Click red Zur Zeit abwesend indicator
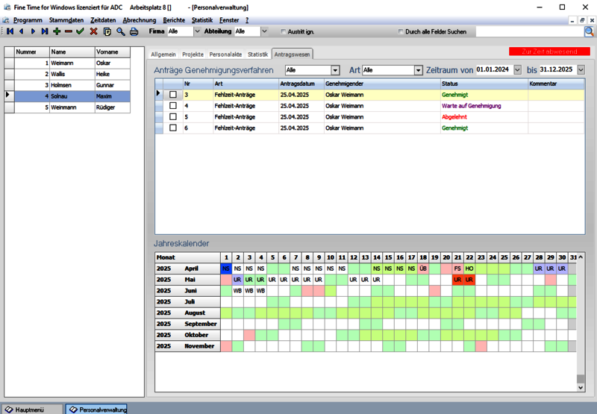This screenshot has height=414, width=597. 549,51
